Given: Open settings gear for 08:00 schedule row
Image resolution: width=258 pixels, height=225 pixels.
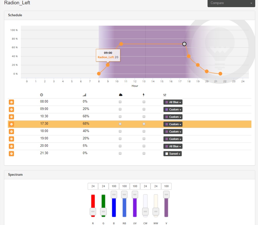Looking at the screenshot, I should coord(11,102).
